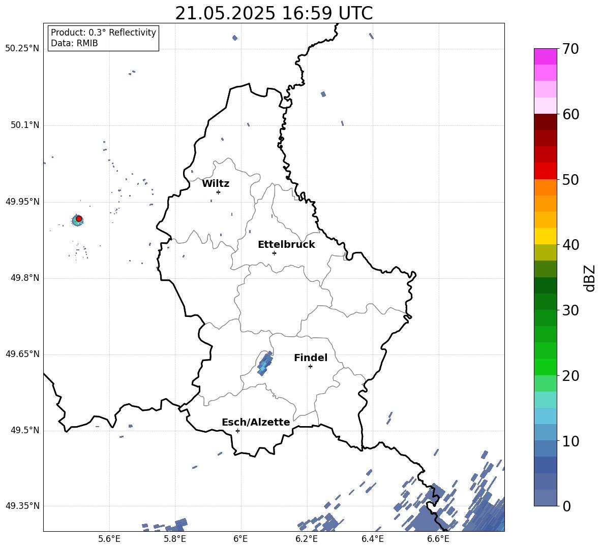
Task: Click the blue radar echo west of Findel
Action: point(264,364)
